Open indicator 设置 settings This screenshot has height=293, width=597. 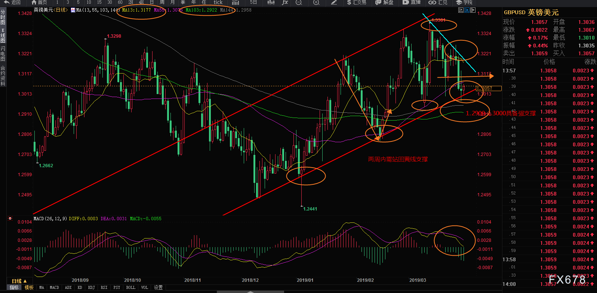[158, 287]
